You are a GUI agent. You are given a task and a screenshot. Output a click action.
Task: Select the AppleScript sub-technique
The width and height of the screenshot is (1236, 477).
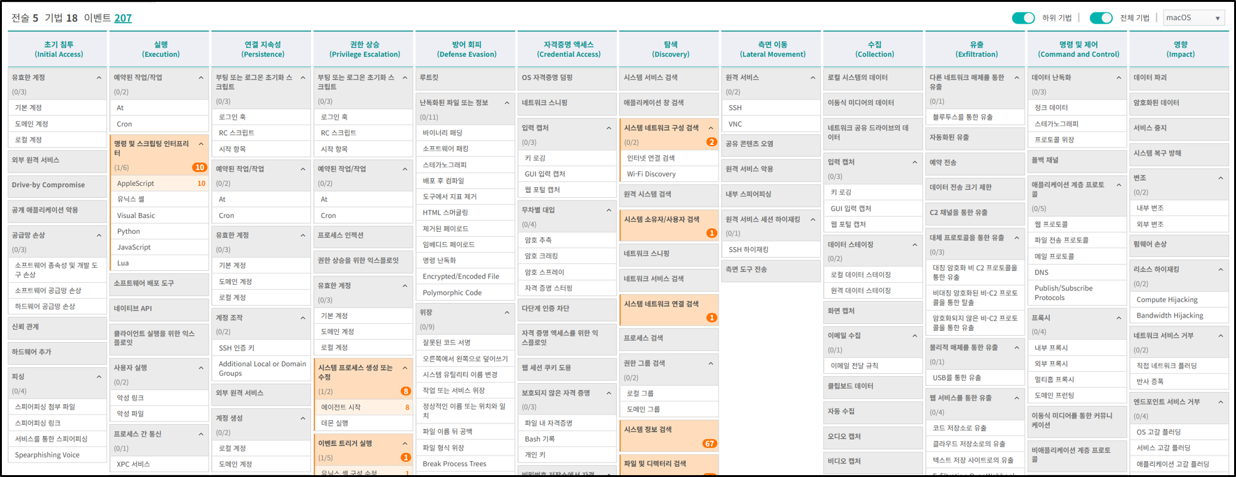tap(136, 183)
